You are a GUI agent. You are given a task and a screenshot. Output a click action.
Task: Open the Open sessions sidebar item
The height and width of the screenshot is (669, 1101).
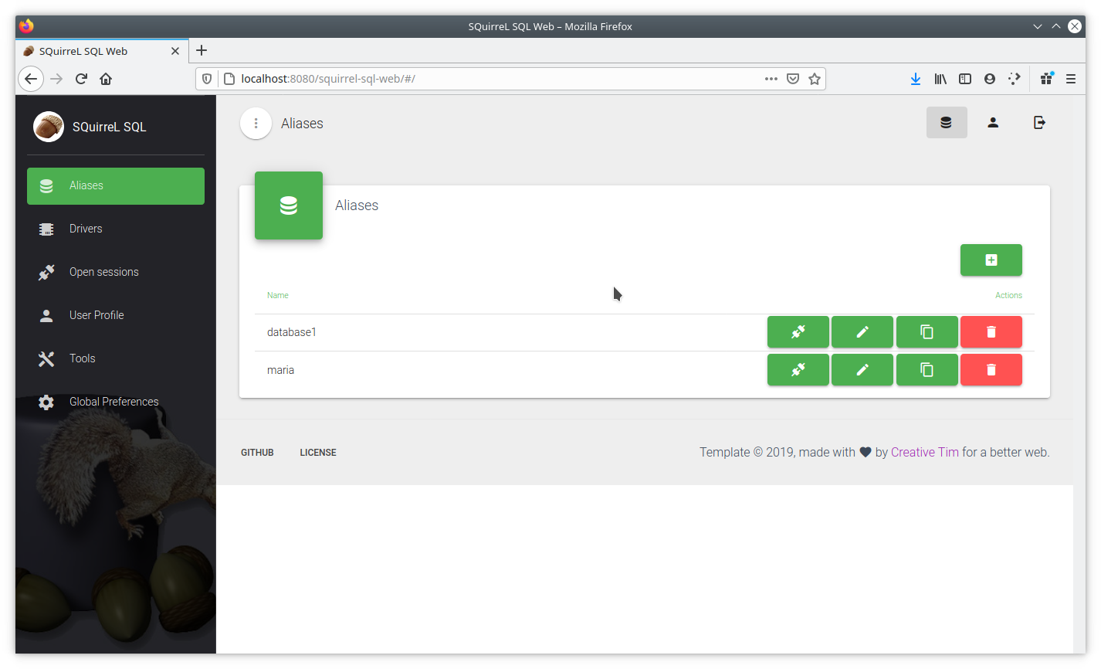coord(116,273)
